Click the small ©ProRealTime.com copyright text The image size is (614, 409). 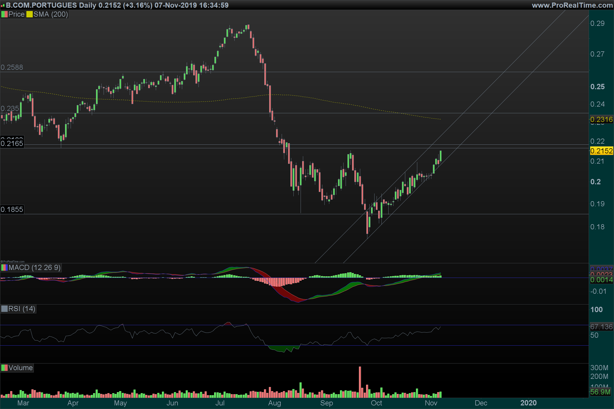13,261
